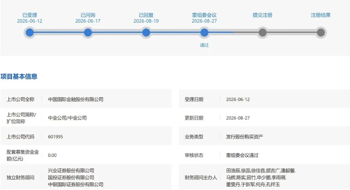Image resolution: width=350 pixels, height=190 pixels.
Task: Select the 重组委会议 stage label
Action: (x=204, y=15)
